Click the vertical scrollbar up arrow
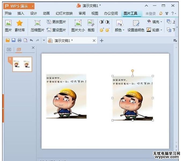Screen dimensions: 183x161 click(x=176, y=47)
